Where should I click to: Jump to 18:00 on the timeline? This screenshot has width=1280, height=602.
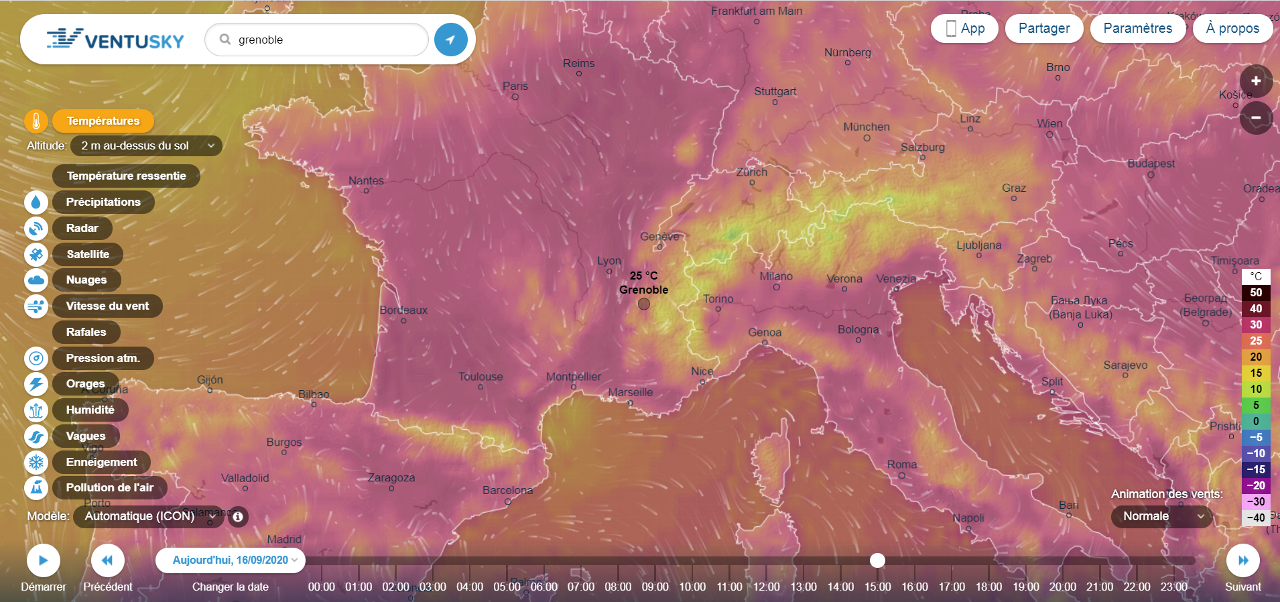tap(989, 587)
